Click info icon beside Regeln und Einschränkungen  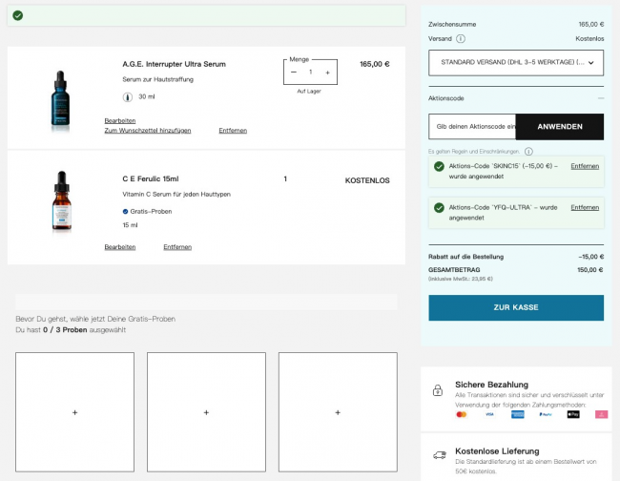[x=528, y=152]
